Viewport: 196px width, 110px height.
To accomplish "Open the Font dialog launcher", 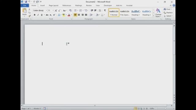I will point(71,19).
